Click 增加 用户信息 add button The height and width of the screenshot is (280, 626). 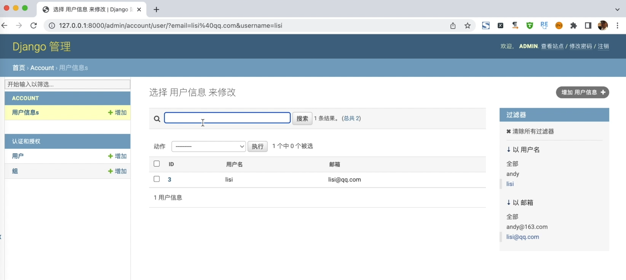582,92
